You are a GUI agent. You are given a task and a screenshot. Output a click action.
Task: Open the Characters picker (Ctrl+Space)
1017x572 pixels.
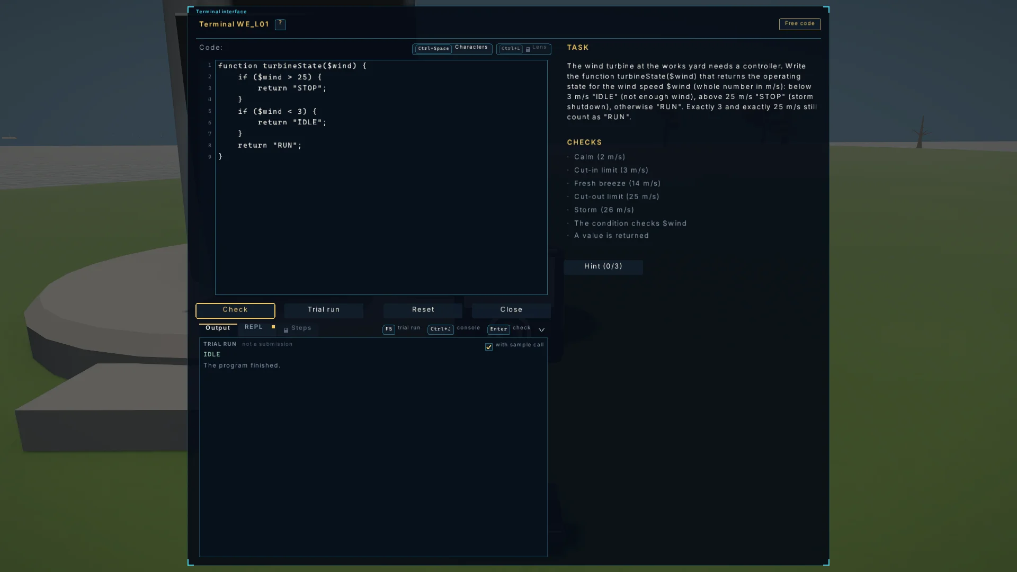pyautogui.click(x=452, y=49)
